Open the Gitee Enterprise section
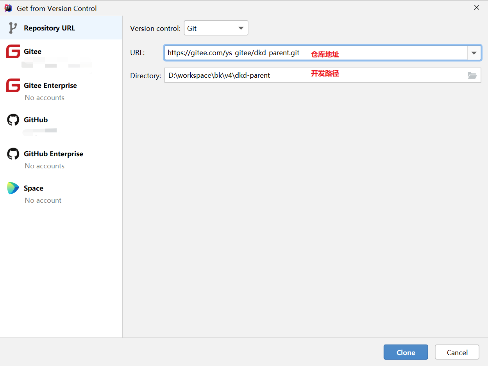 click(x=50, y=86)
